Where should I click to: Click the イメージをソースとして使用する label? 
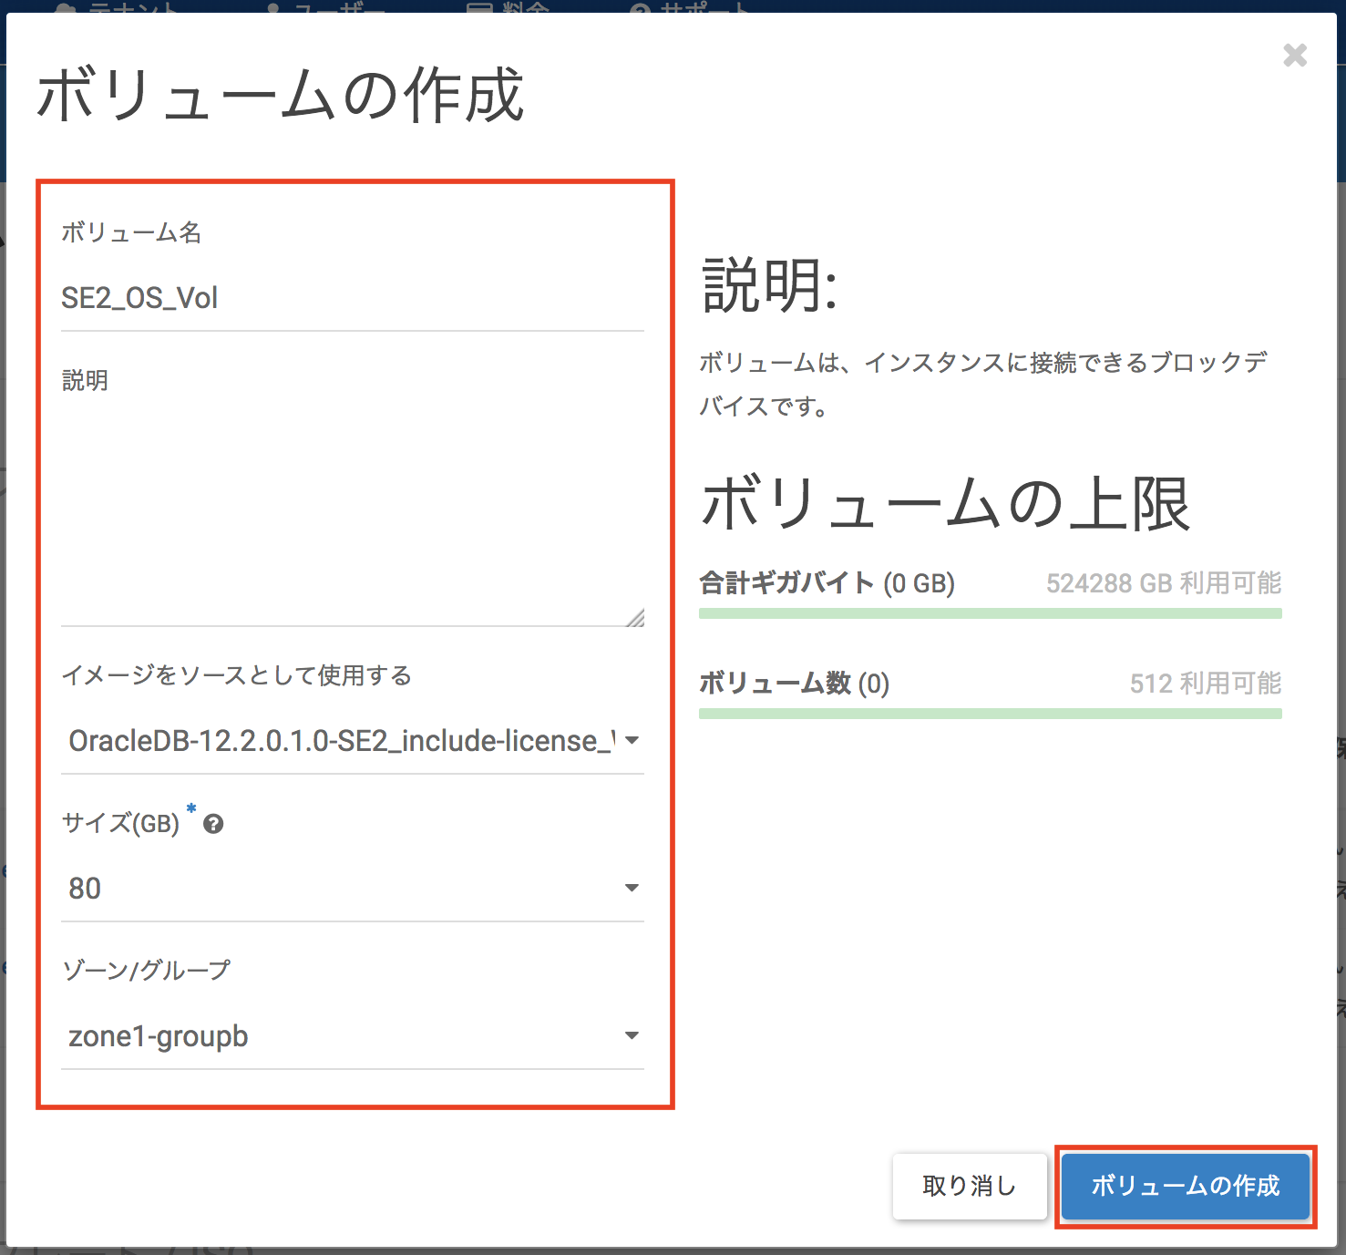point(236,675)
